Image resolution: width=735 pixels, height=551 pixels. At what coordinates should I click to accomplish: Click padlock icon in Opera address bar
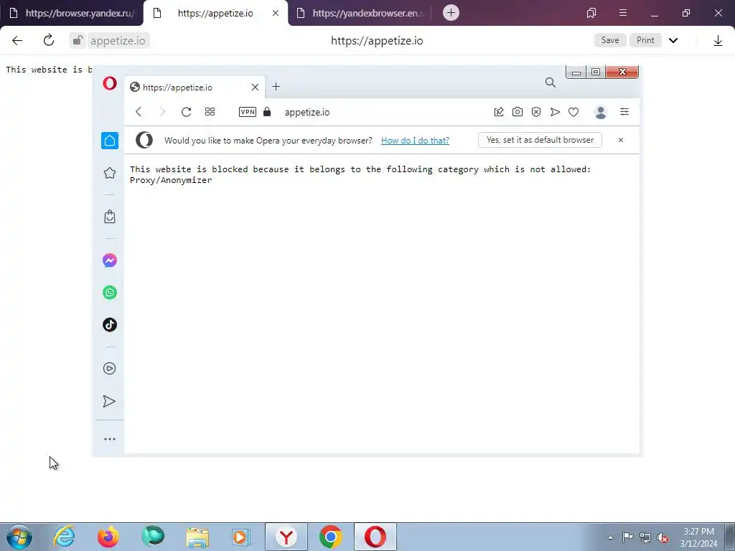coord(267,111)
